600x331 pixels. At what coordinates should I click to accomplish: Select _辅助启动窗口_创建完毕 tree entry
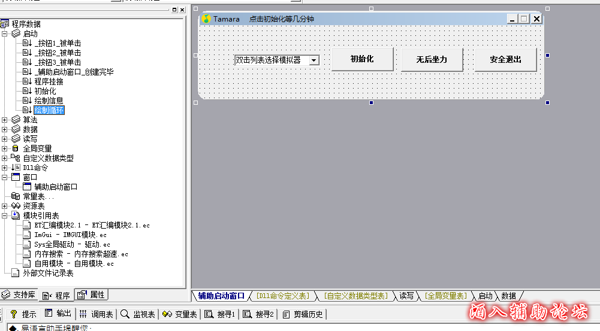pyautogui.click(x=74, y=72)
